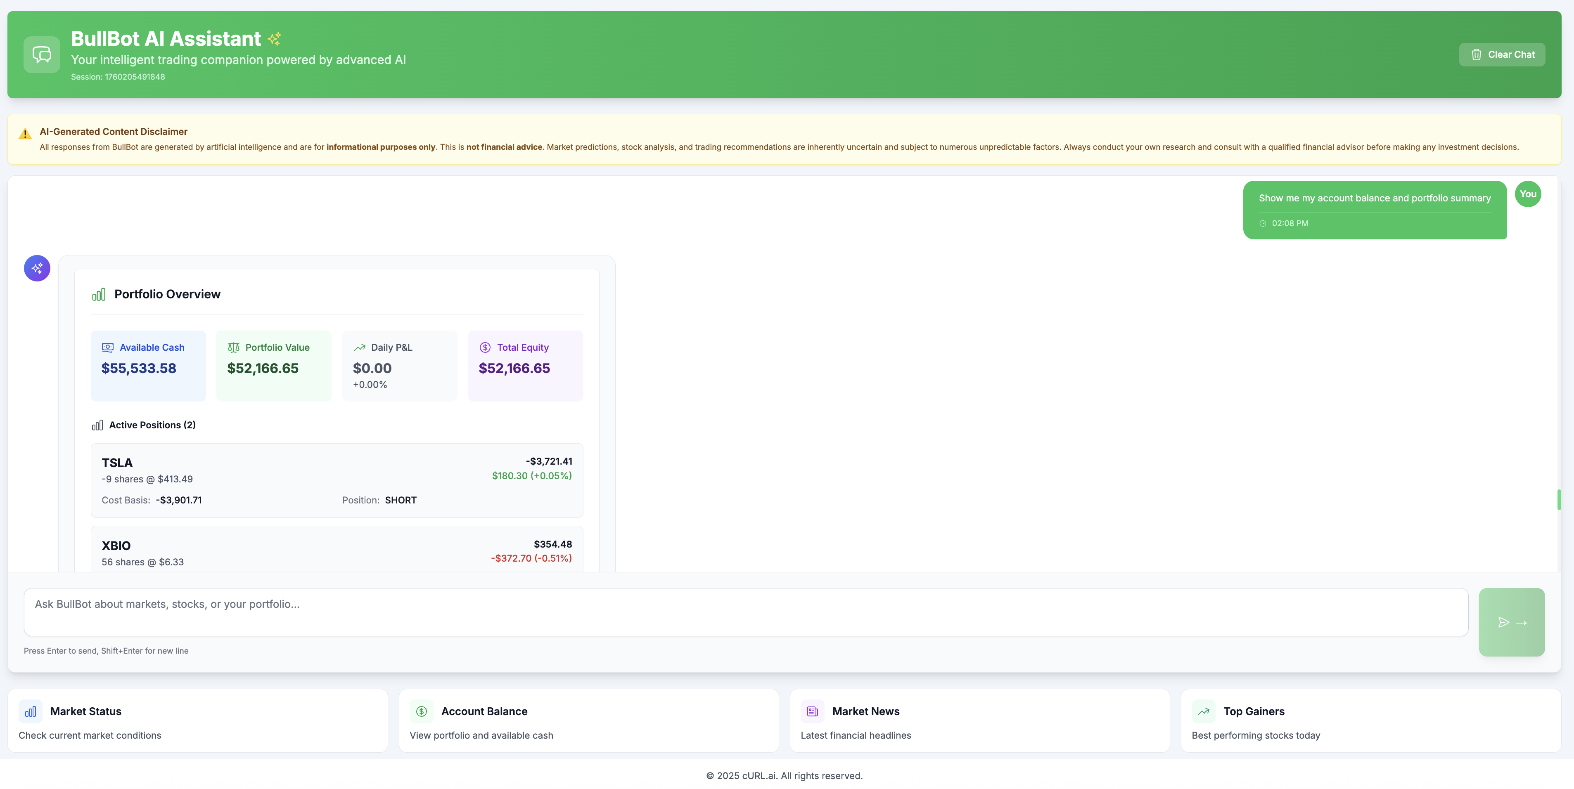Image resolution: width=1574 pixels, height=789 pixels.
Task: Click '-9 shares @ $413.49' text
Action: pos(147,480)
